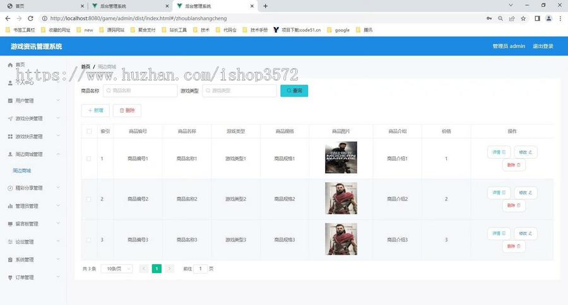The image size is (568, 305).
Task: Open the Call of Duty product thumbnail
Action: click(341, 158)
